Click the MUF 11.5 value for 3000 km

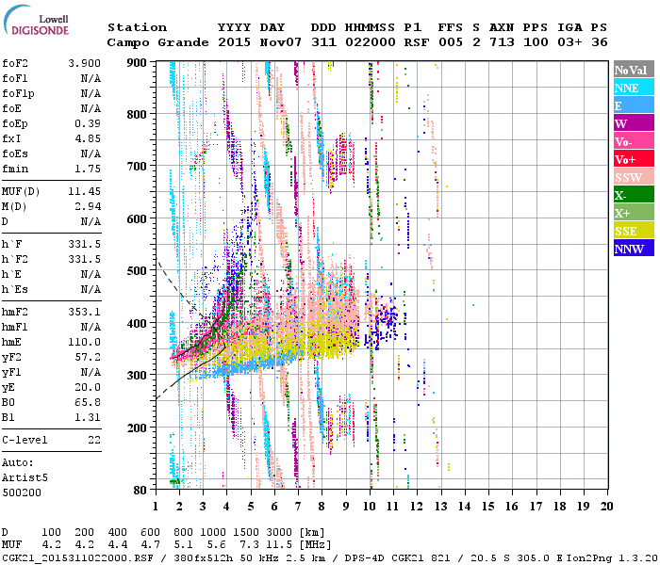[279, 545]
